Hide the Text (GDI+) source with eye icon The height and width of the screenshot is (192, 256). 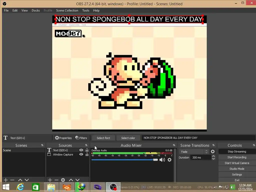pyautogui.click(x=81, y=150)
